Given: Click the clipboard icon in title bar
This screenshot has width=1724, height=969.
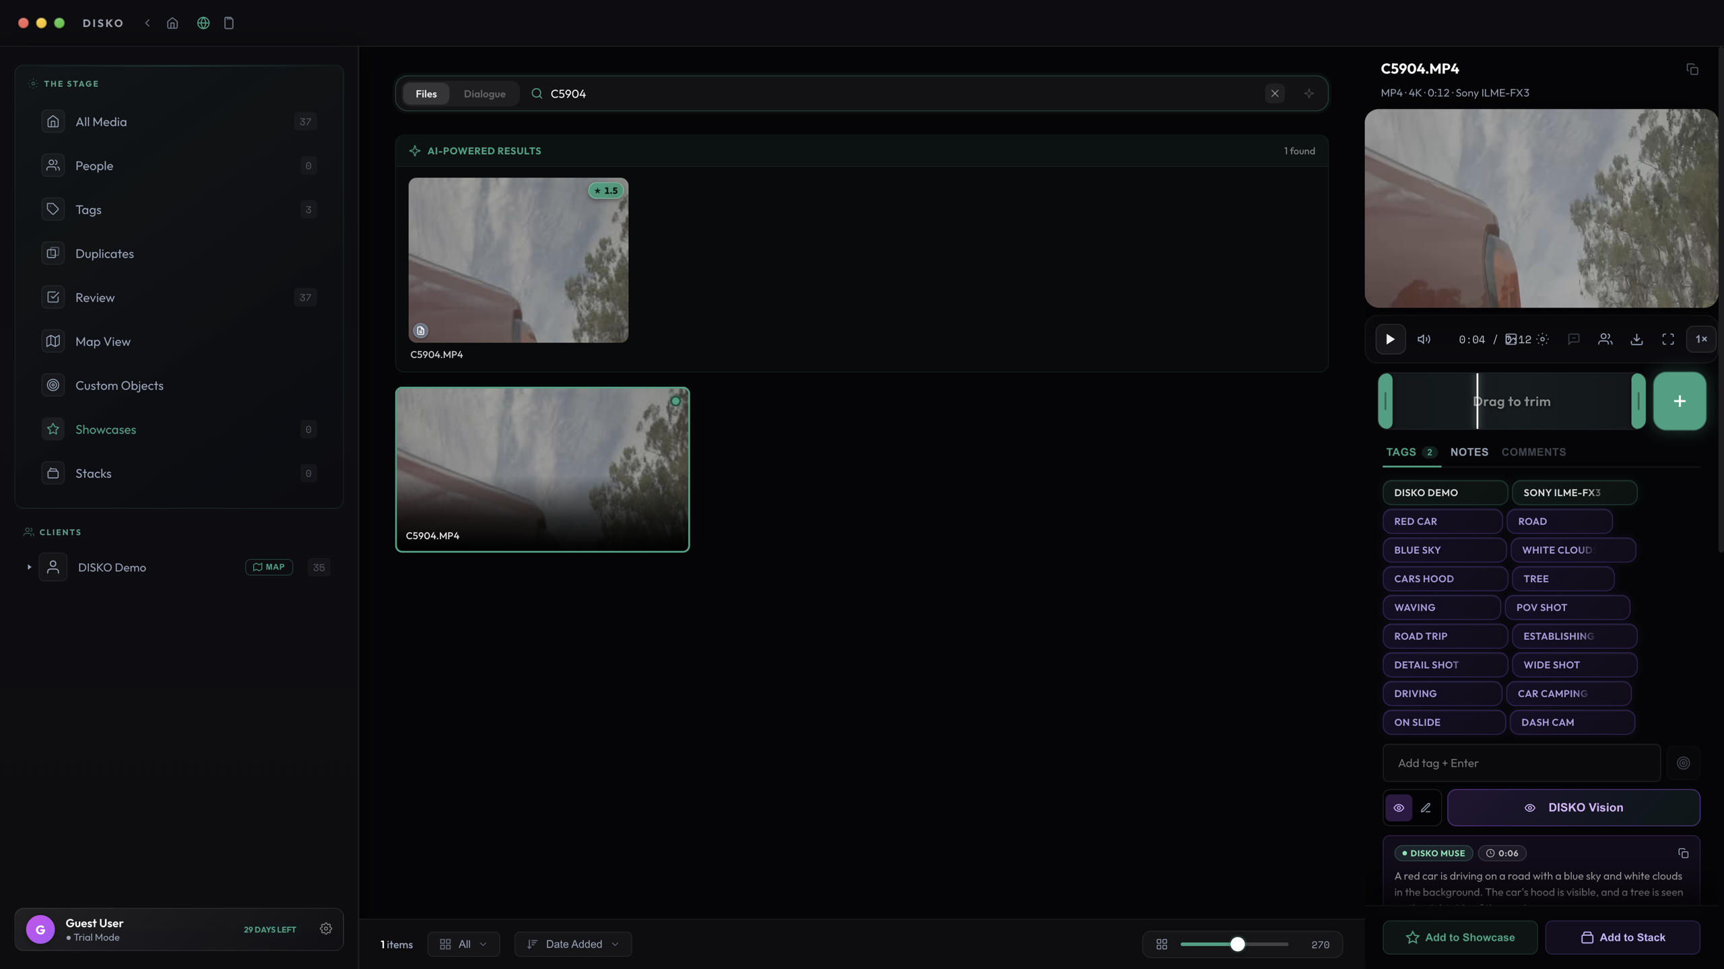Looking at the screenshot, I should pyautogui.click(x=229, y=23).
